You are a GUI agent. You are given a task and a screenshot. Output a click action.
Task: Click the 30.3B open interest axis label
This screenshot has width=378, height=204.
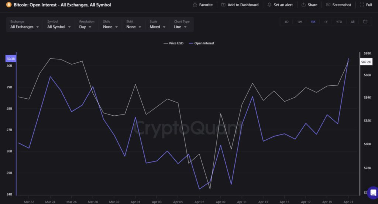(x=11, y=59)
